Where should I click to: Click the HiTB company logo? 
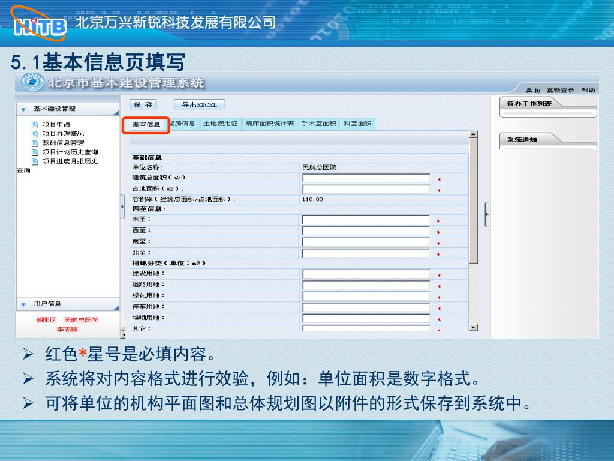(39, 24)
